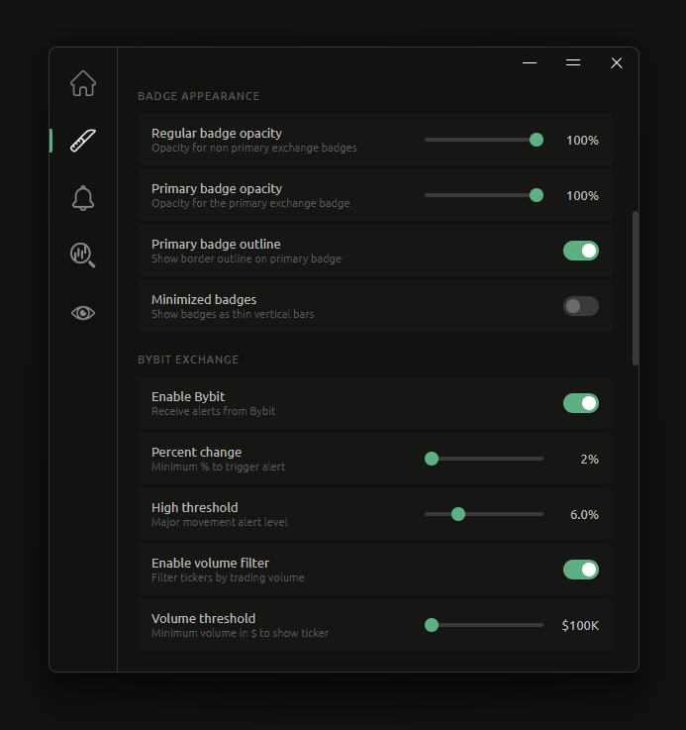The height and width of the screenshot is (730, 686).
Task: Close the settings window
Action: coord(617,62)
